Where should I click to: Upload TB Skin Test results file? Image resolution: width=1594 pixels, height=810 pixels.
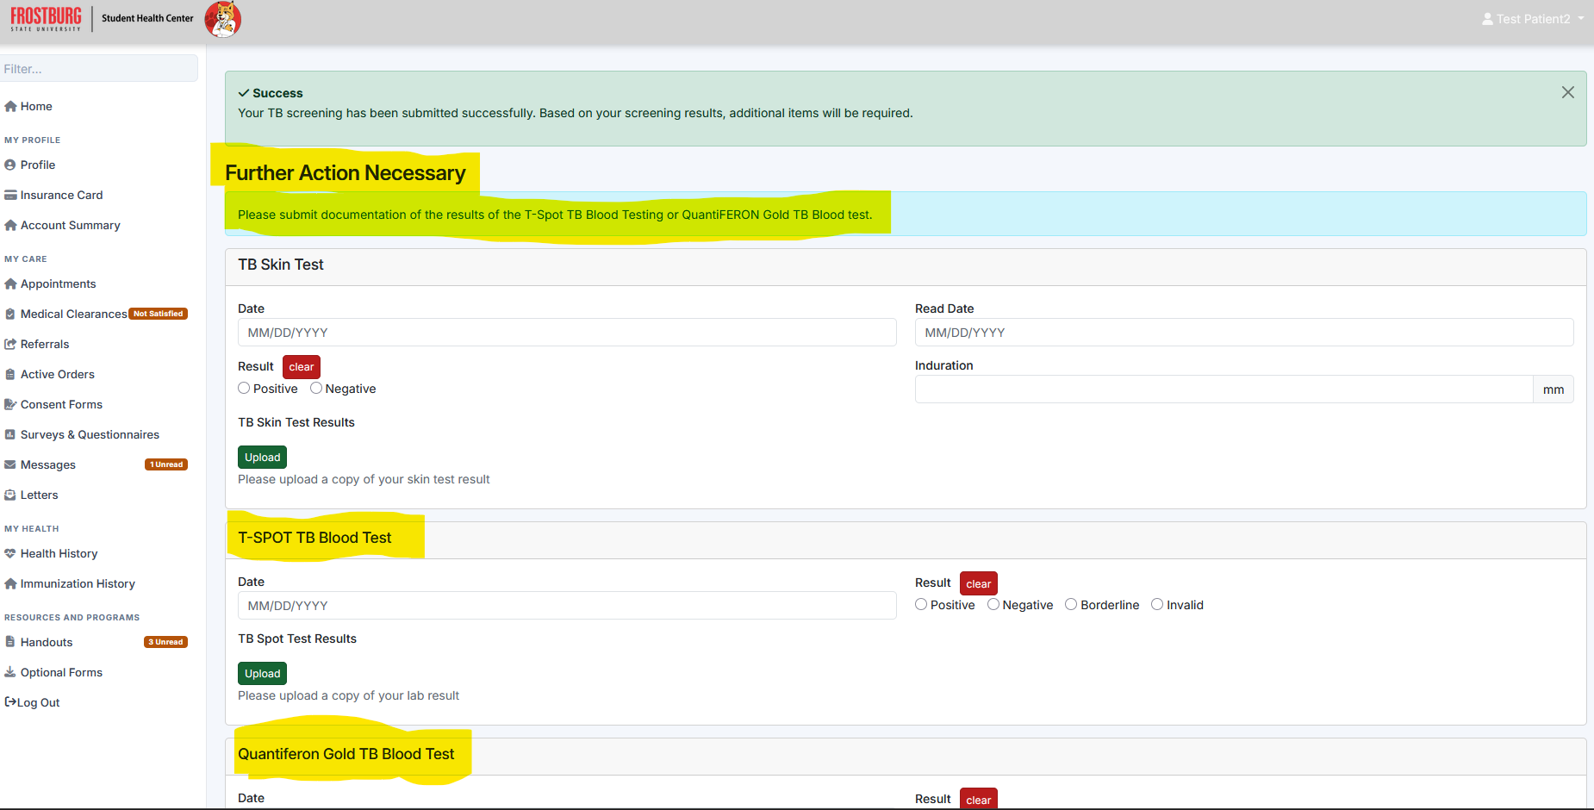point(263,458)
